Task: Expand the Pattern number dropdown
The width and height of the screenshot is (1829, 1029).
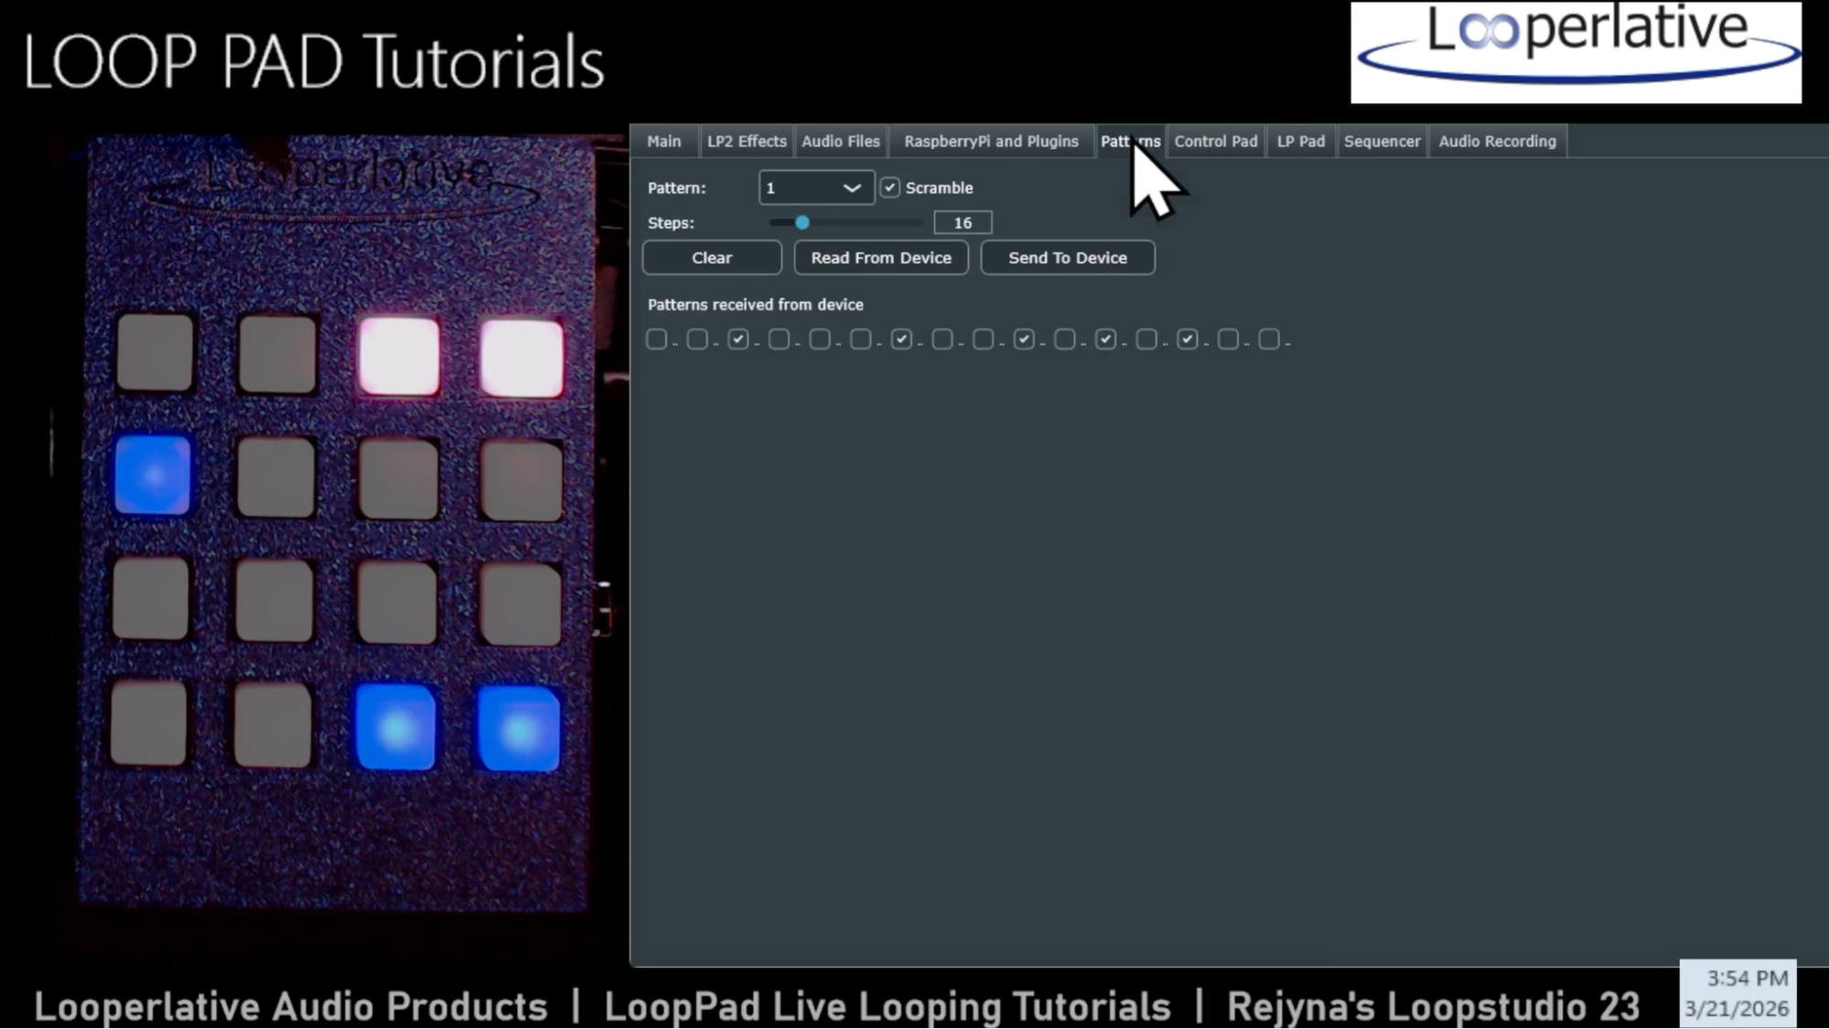Action: pos(816,188)
